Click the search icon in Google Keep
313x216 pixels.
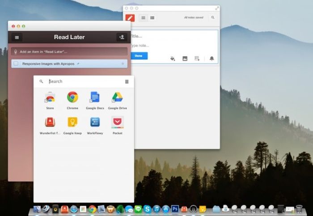213,17
